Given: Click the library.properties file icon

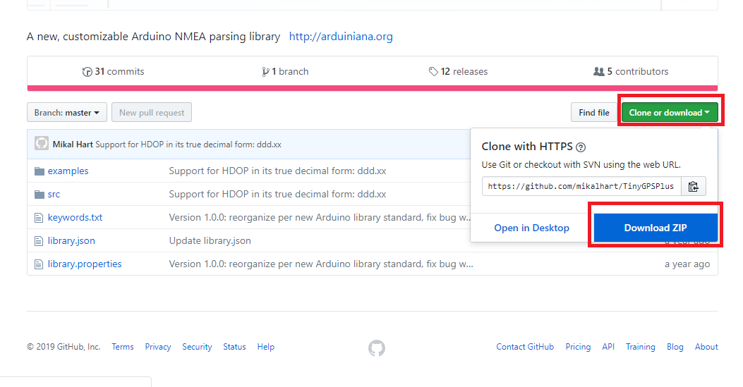Looking at the screenshot, I should 40,264.
